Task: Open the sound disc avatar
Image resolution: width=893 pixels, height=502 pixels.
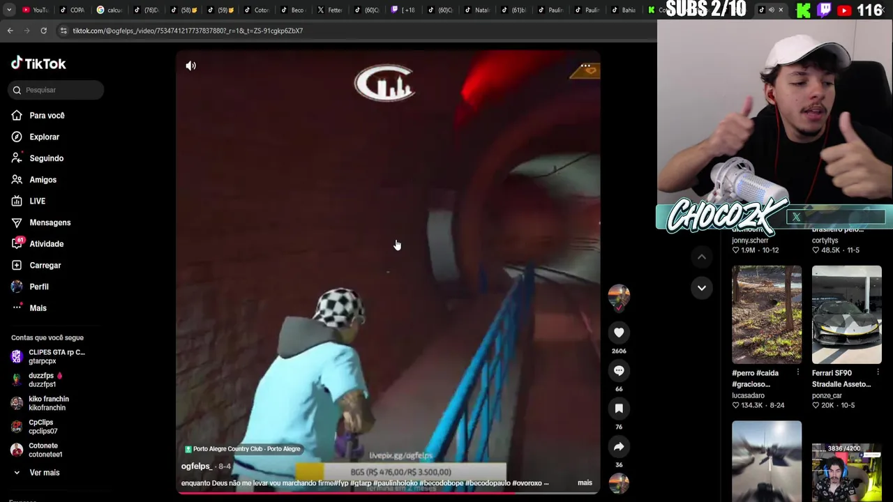Action: (619, 483)
